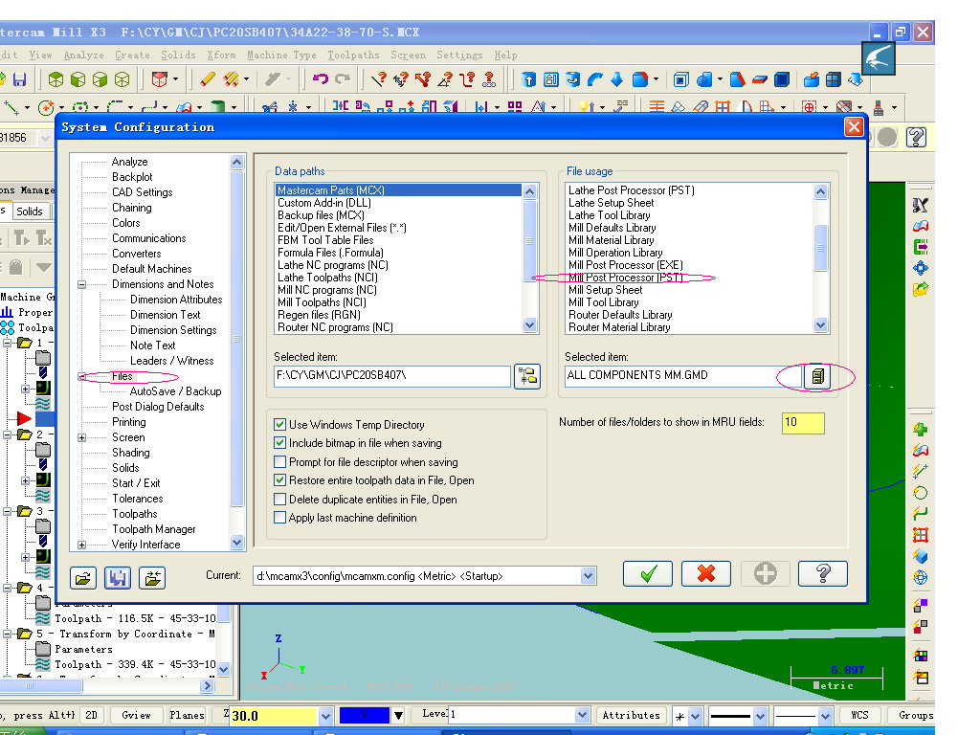Image resolution: width=980 pixels, height=735 pixels.
Task: Confirm settings with the green checkmark
Action: pyautogui.click(x=648, y=574)
